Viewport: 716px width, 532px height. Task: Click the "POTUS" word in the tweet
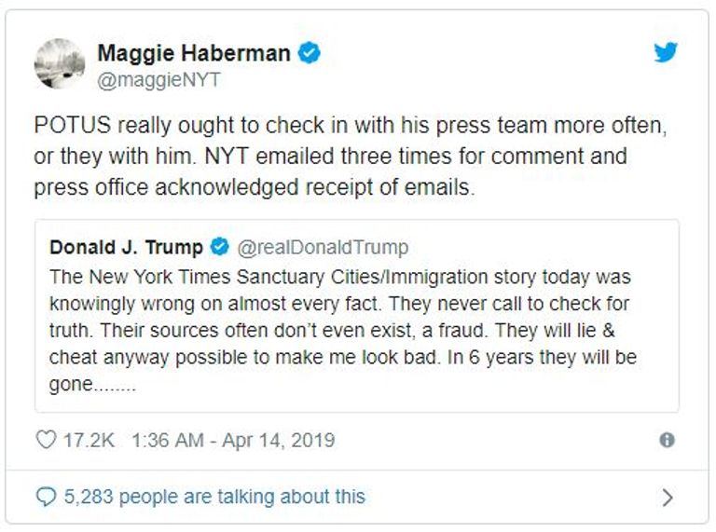[x=65, y=126]
